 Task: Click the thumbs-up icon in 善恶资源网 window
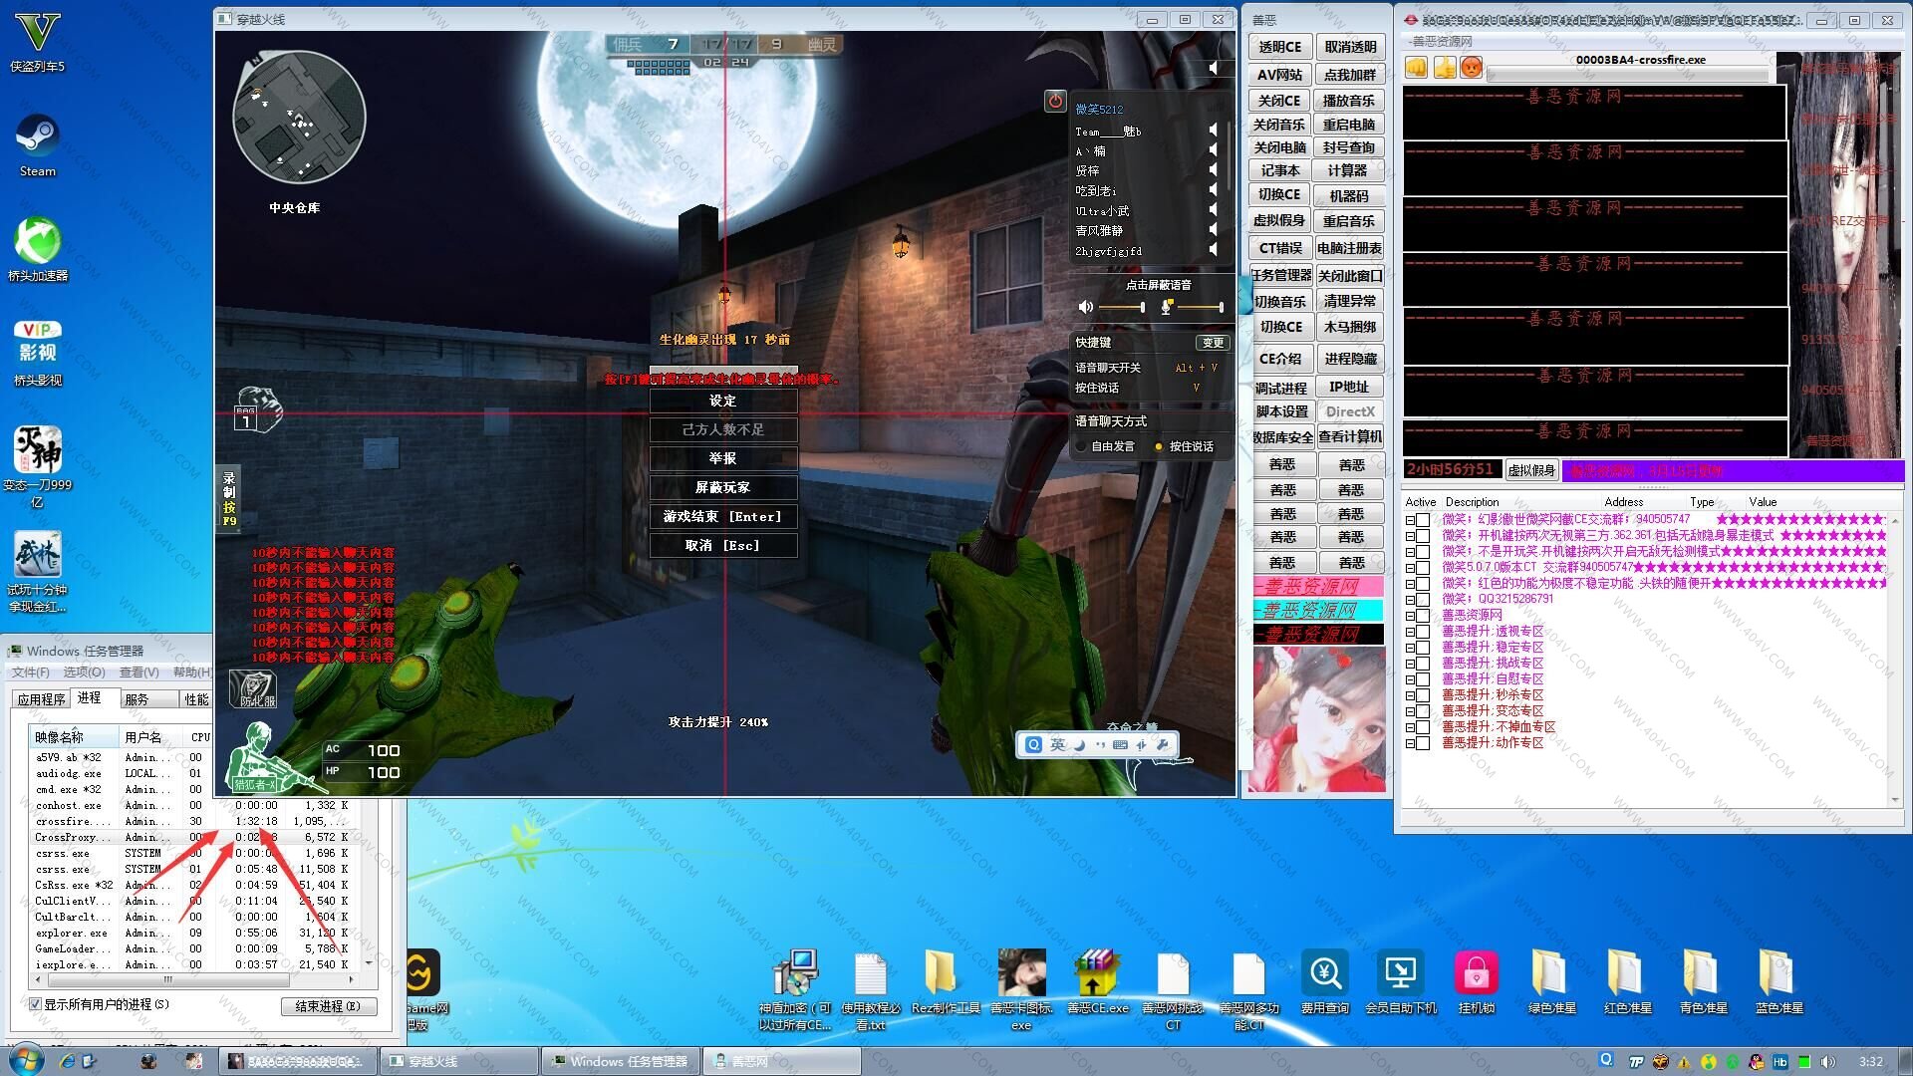(1444, 68)
